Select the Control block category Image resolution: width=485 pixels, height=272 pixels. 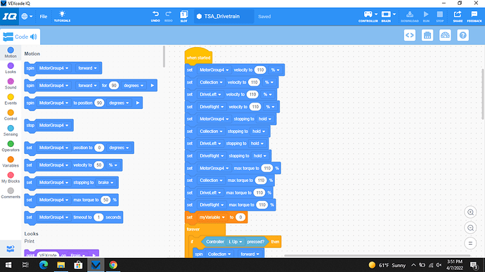[x=11, y=115]
